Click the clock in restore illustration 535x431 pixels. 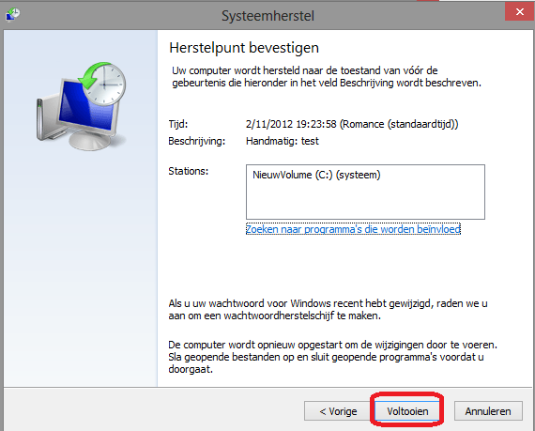pos(105,85)
